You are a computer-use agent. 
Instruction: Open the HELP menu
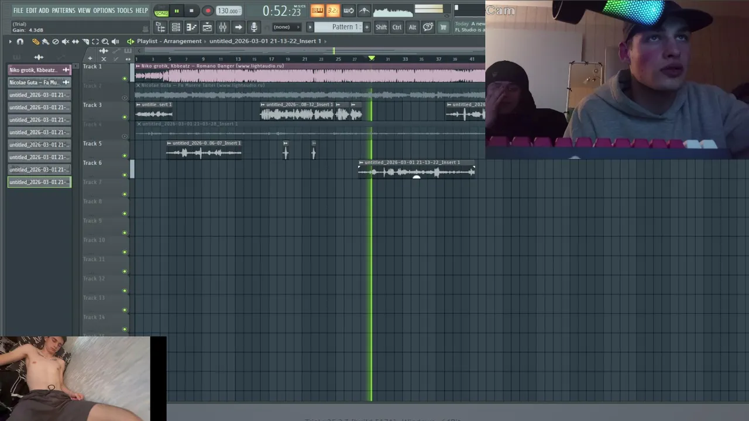(142, 11)
